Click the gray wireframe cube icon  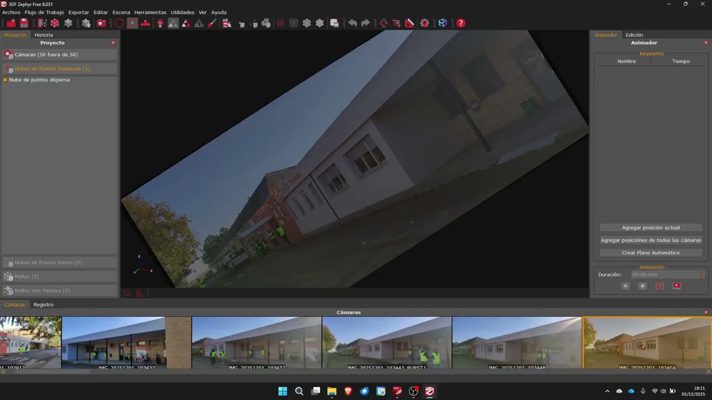pyautogui.click(x=320, y=23)
